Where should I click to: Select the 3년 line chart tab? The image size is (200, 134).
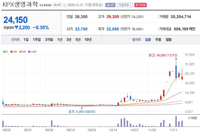coord(69,40)
